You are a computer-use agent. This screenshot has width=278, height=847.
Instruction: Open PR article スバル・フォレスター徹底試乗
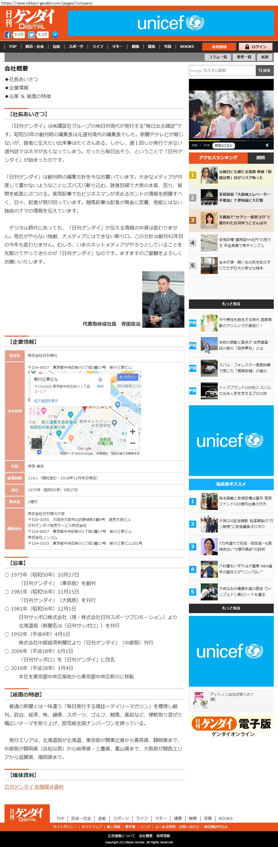click(x=231, y=368)
